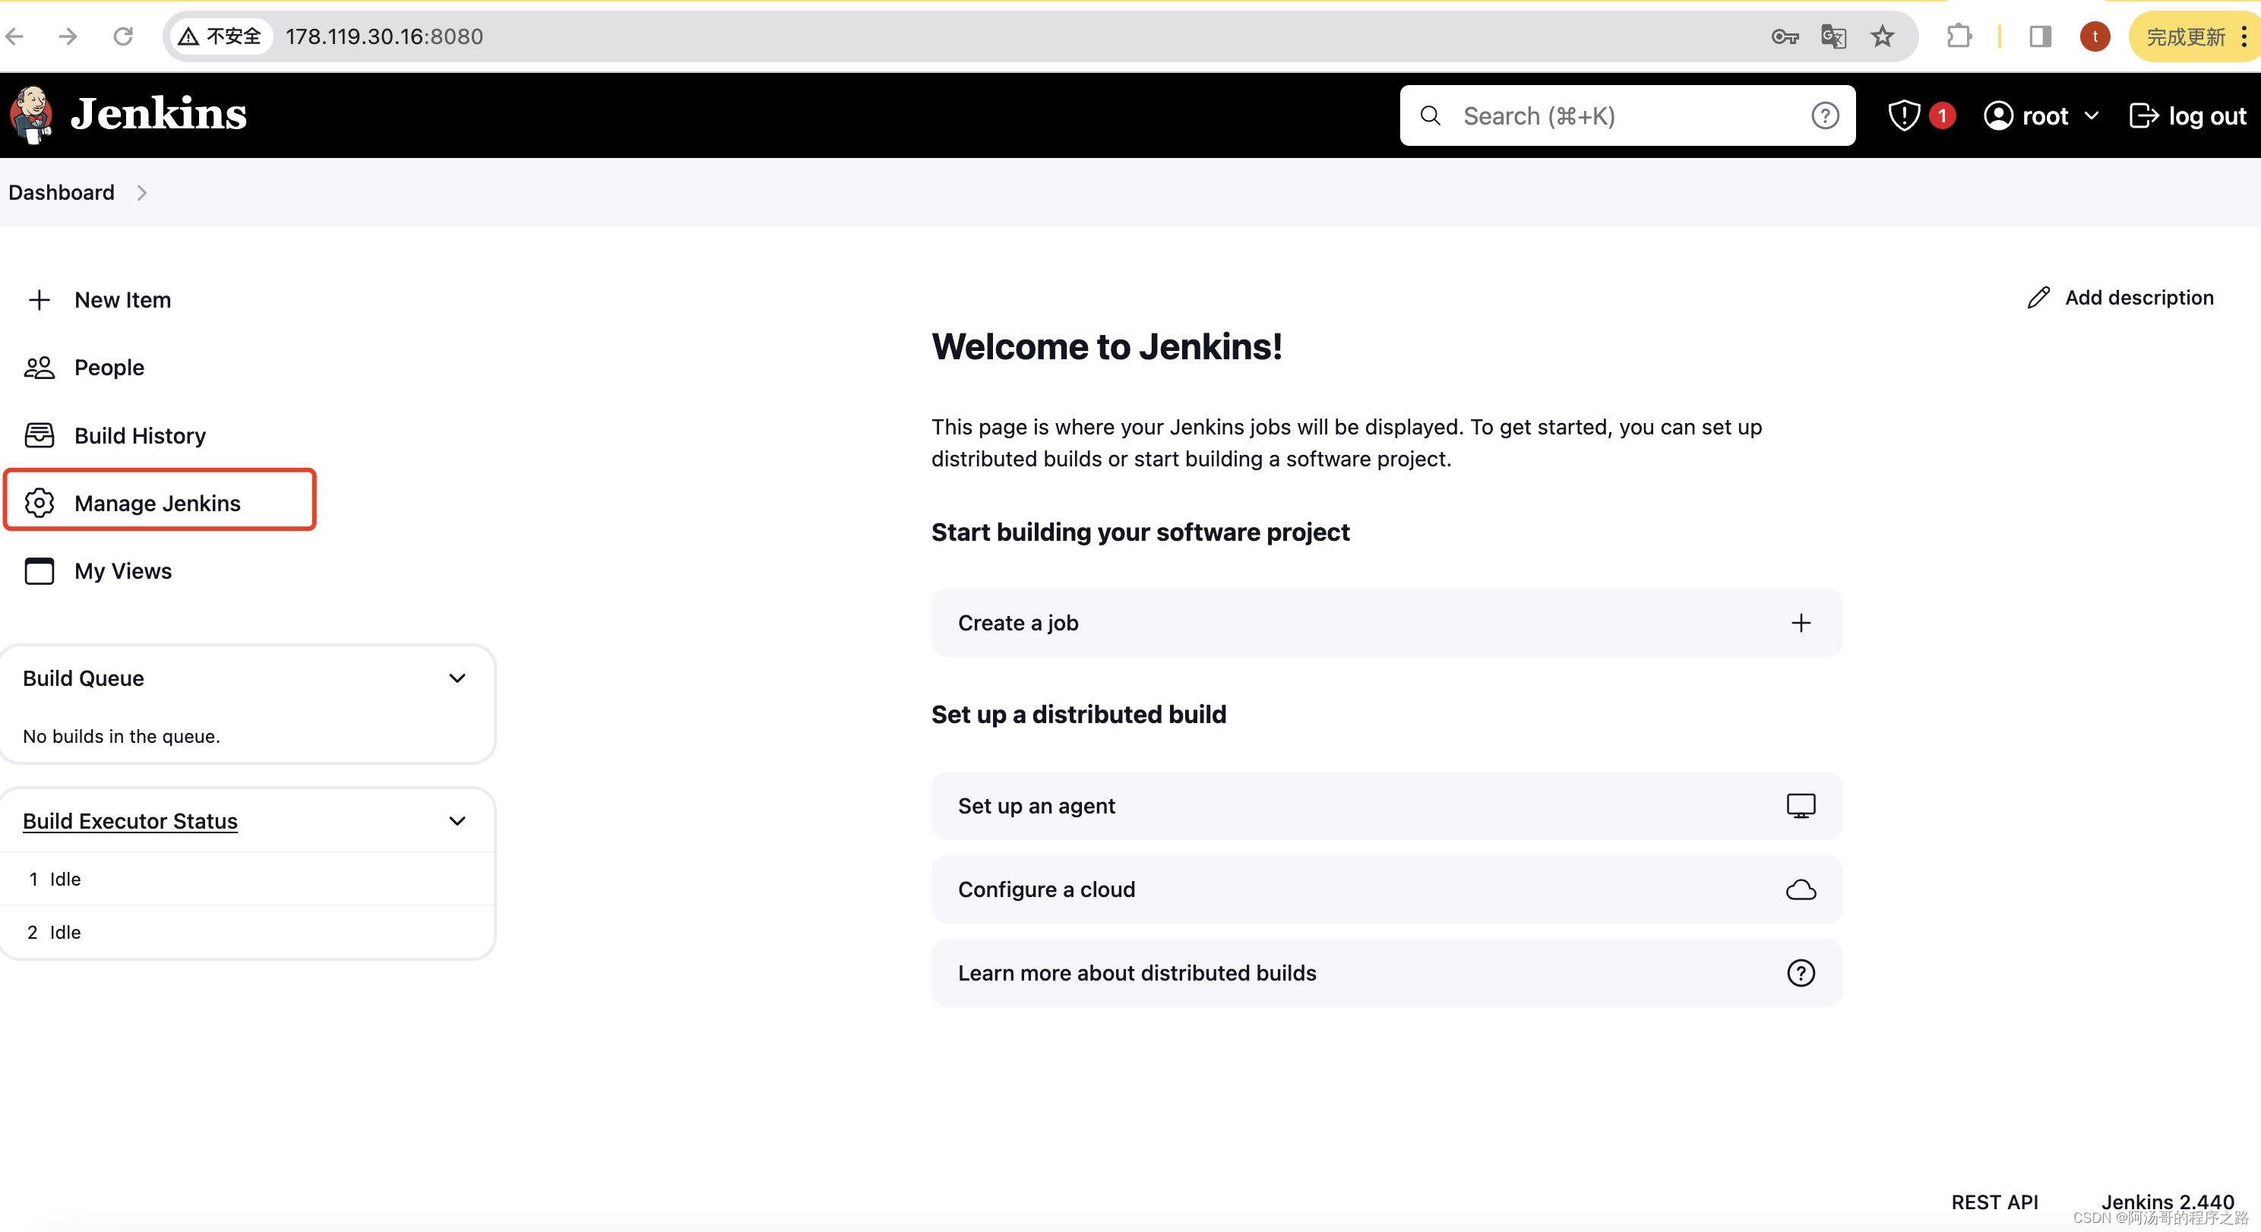The width and height of the screenshot is (2261, 1232).
Task: Click the Create a job button
Action: coord(1386,623)
